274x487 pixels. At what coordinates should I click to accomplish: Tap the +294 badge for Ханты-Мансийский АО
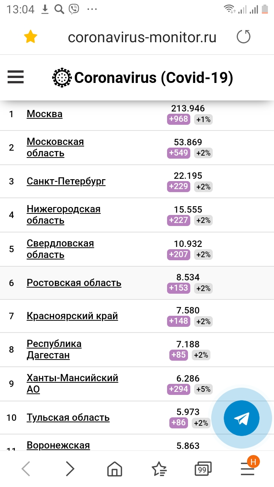click(x=178, y=389)
